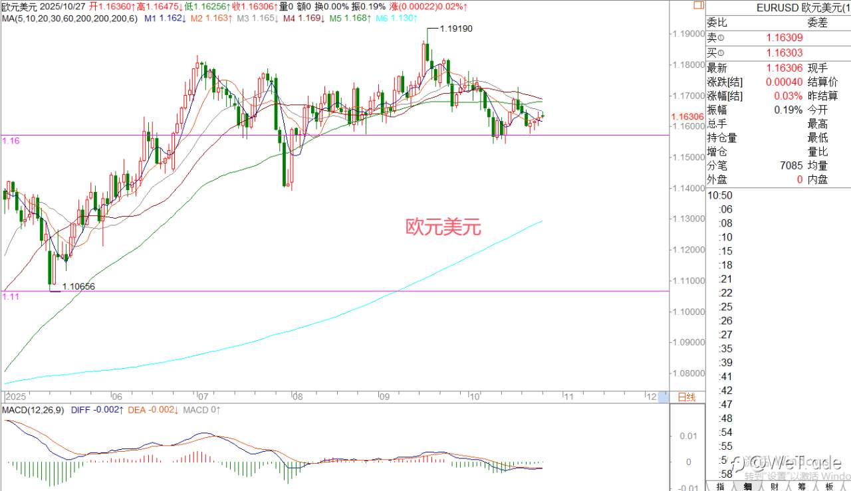Click the DEA -0.002 readout
Image resolution: width=851 pixels, height=491 pixels.
click(x=152, y=410)
